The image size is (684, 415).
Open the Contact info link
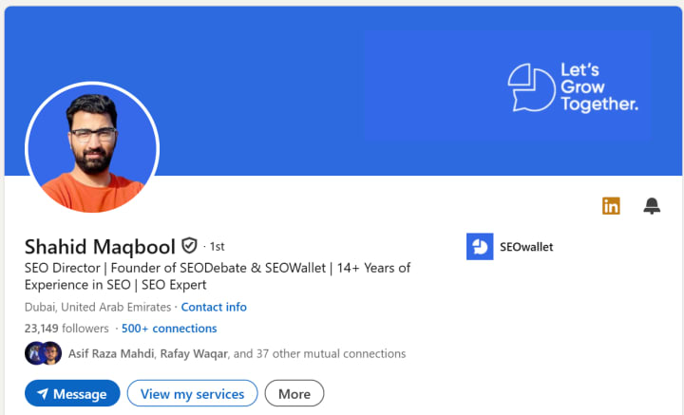click(x=214, y=307)
